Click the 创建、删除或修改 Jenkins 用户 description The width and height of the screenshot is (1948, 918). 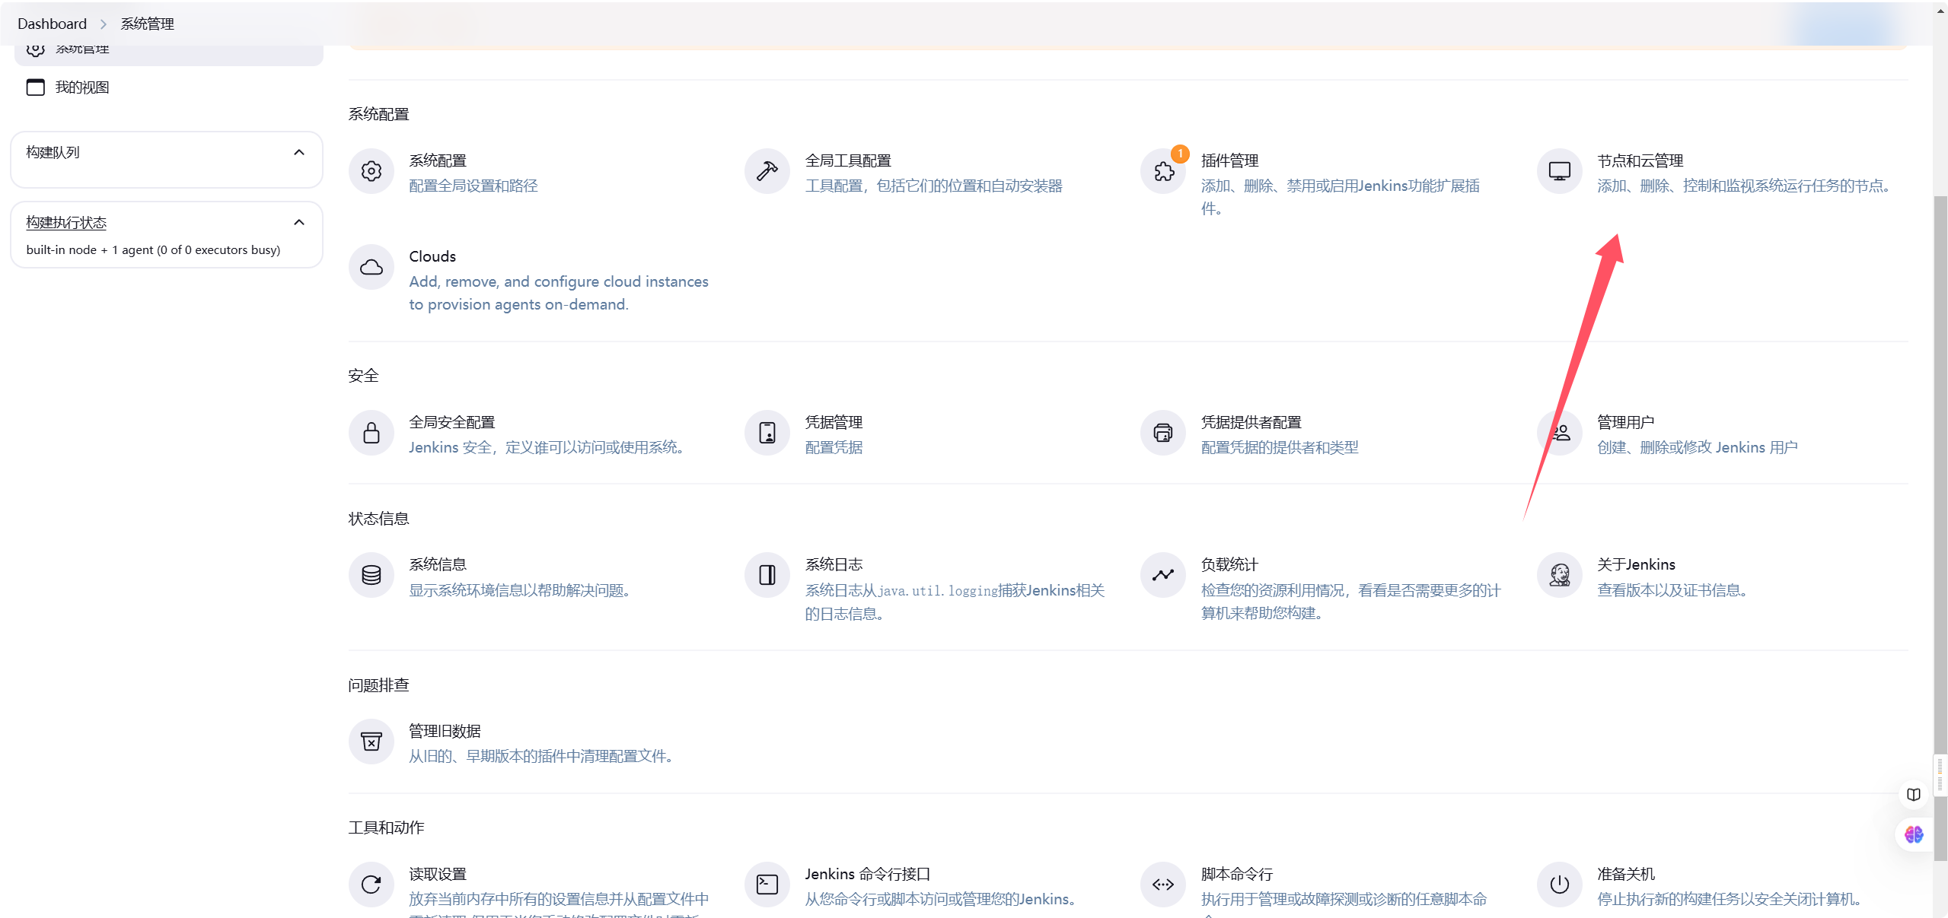(1697, 447)
